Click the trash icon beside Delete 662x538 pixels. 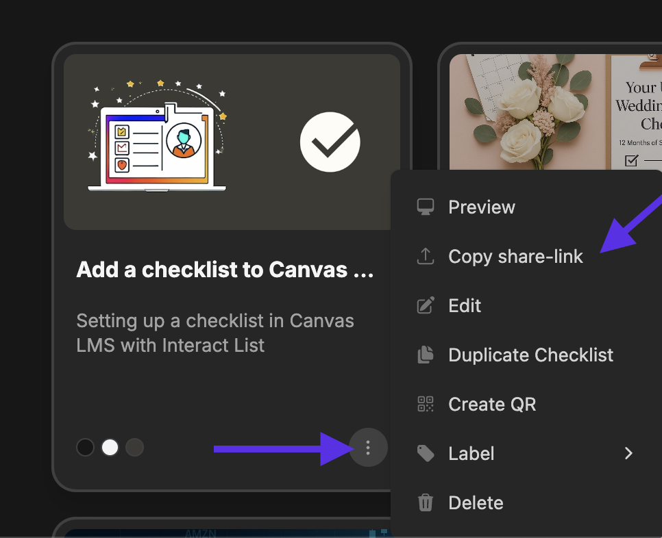click(x=425, y=502)
